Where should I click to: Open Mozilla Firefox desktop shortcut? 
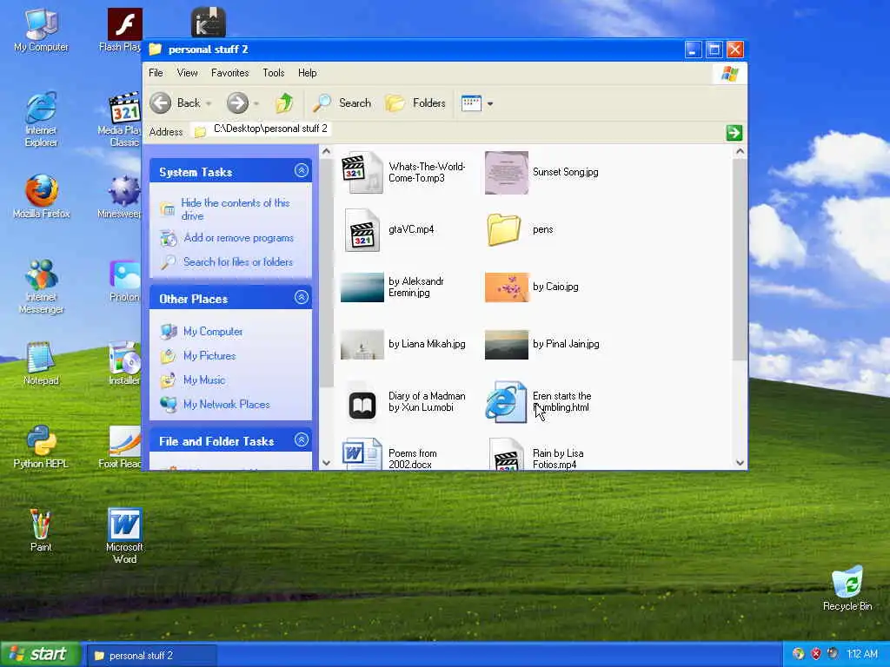pyautogui.click(x=42, y=196)
